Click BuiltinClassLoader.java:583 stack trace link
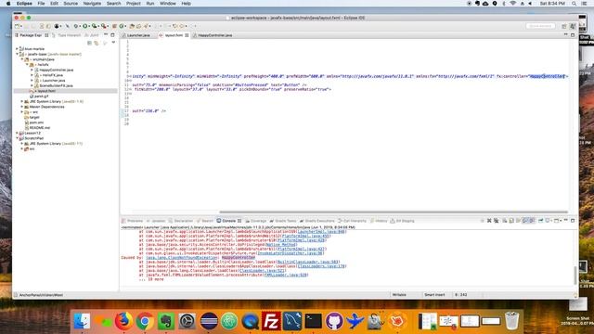The image size is (594, 334). pos(307,262)
